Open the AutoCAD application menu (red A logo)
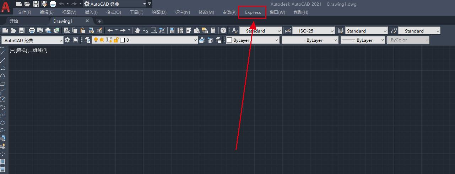The image size is (455, 174). tap(5, 7)
